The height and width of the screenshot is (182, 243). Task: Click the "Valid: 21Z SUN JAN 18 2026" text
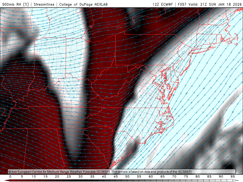click(x=215, y=4)
